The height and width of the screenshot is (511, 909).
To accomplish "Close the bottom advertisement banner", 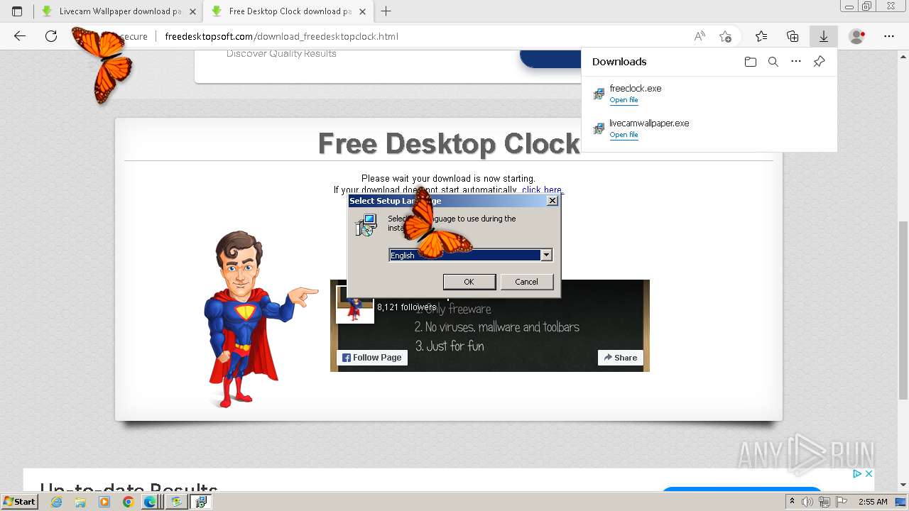I will pyautogui.click(x=869, y=473).
